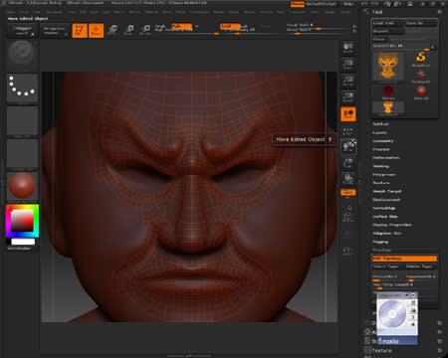Image resolution: width=448 pixels, height=358 pixels.
Task: Toggle the orange Rgb button in top shelf
Action: pyautogui.click(x=181, y=26)
